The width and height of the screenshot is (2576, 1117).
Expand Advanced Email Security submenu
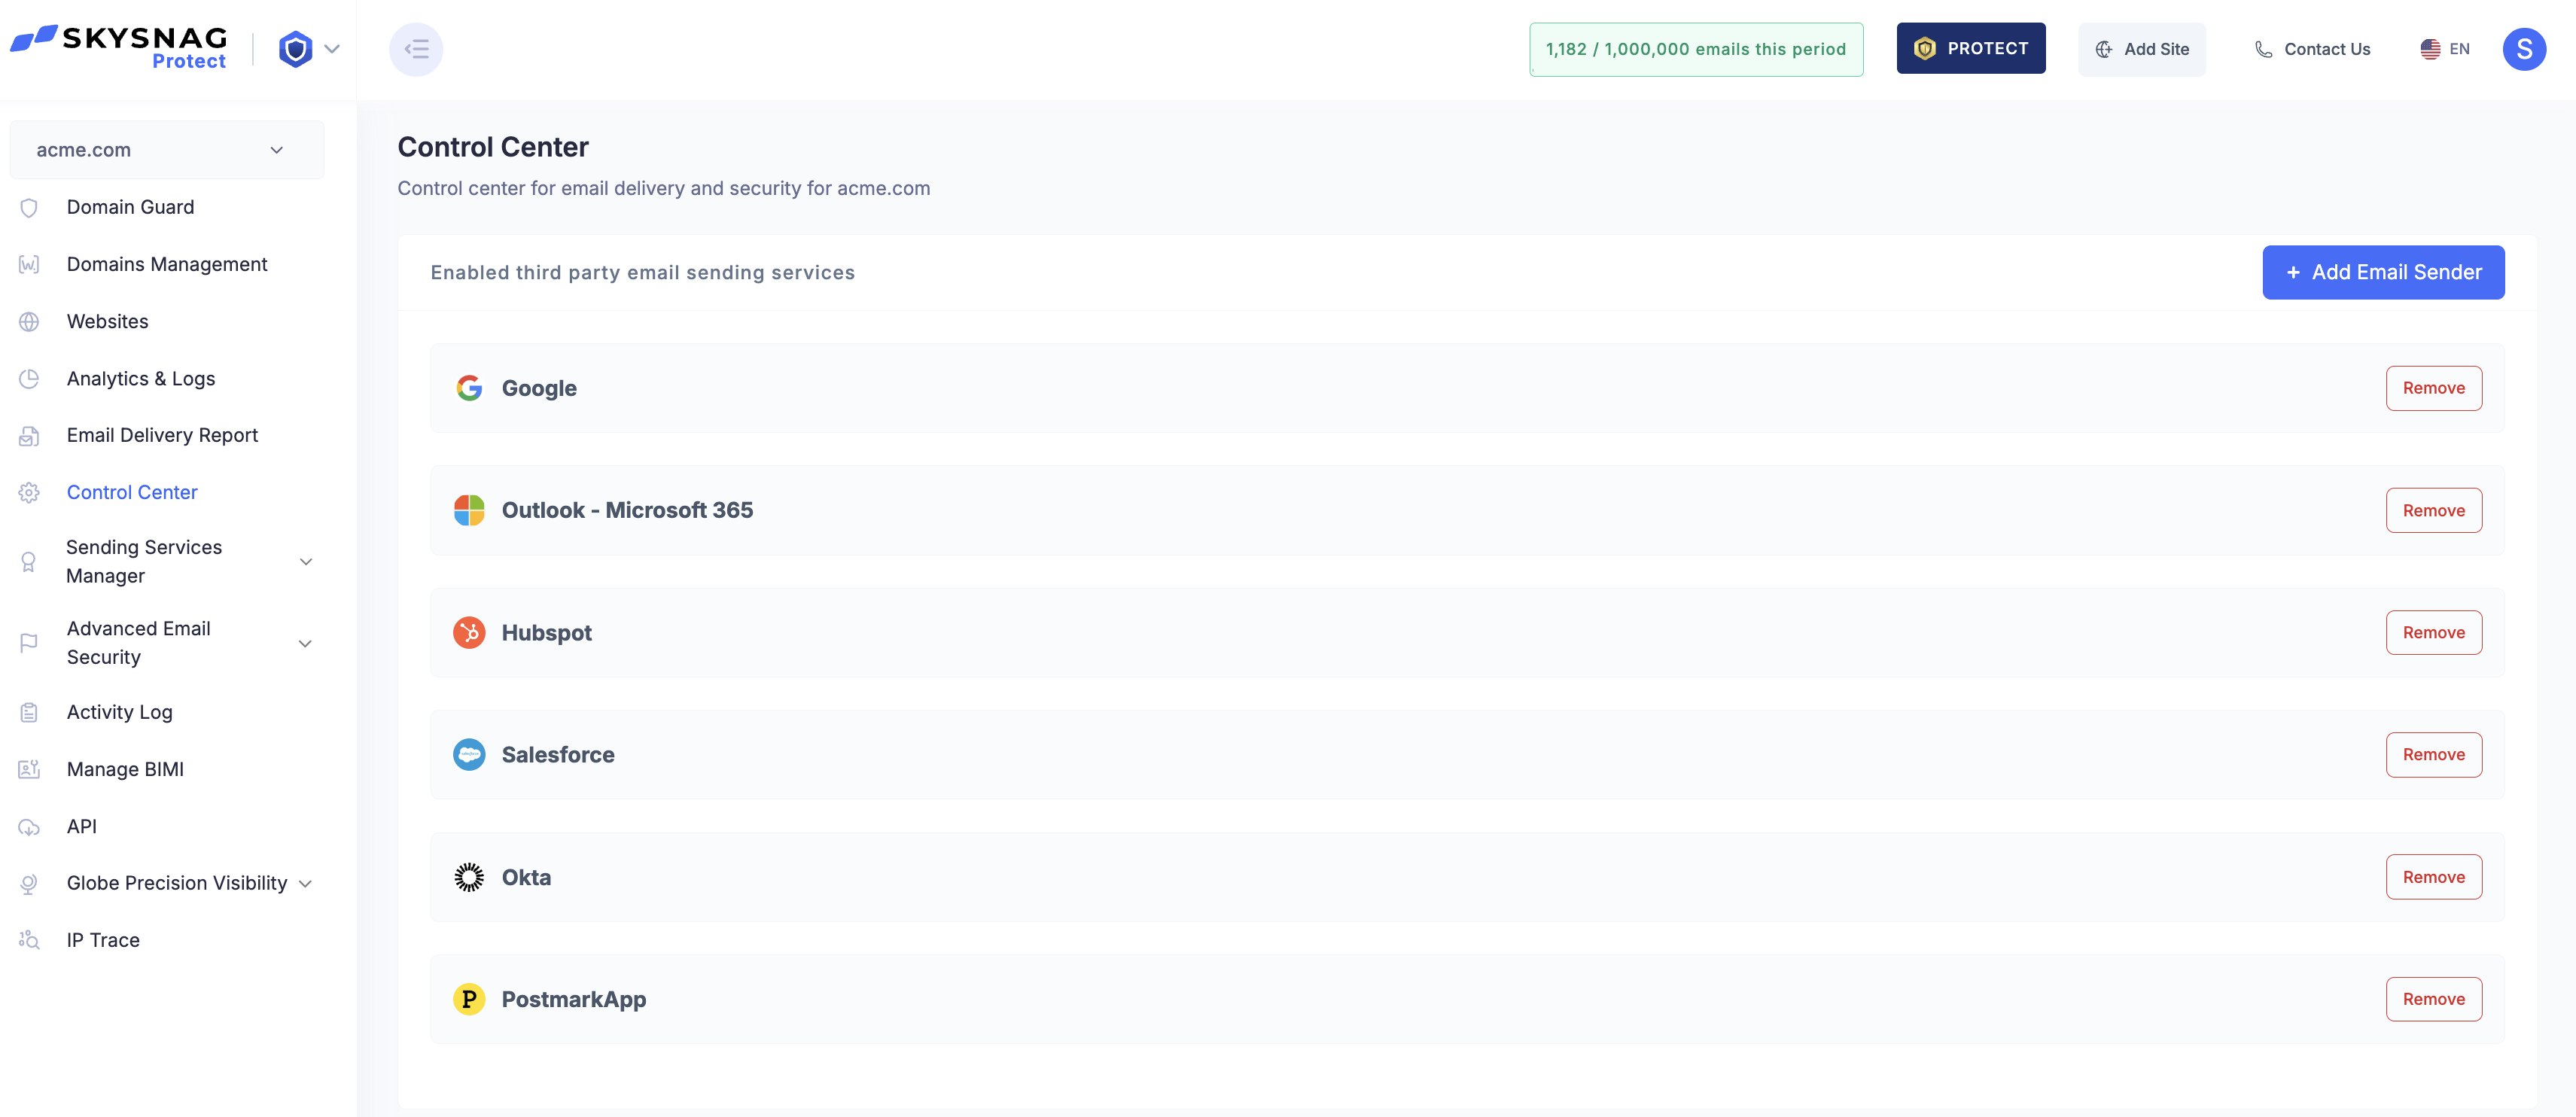(306, 643)
